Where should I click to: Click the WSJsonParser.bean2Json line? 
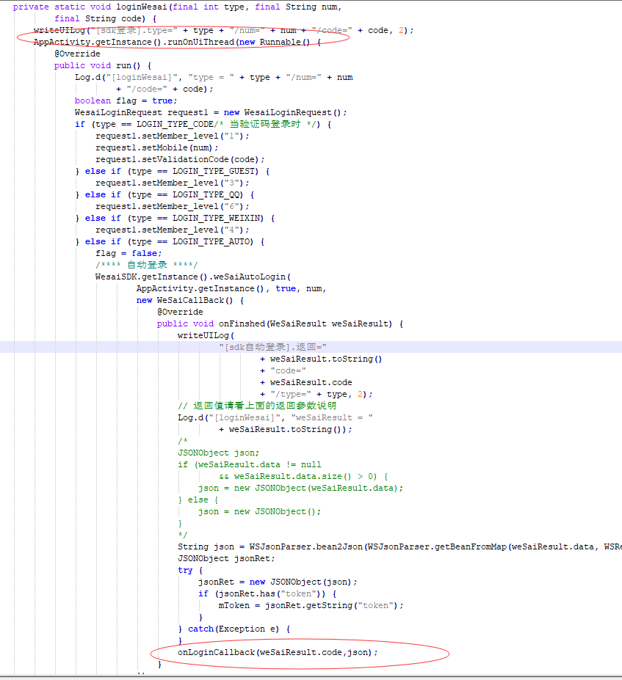click(x=399, y=546)
